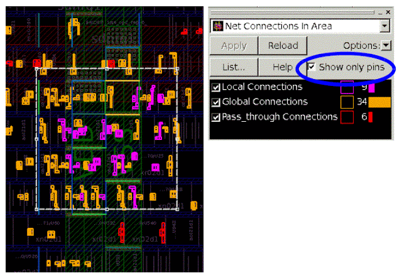Click the red Pass_through Connections count bar
Image resolution: width=402 pixels, height=278 pixels.
[371, 117]
